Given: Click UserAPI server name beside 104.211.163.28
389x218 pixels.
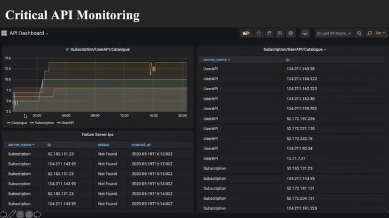Looking at the screenshot, I should click(x=211, y=68).
